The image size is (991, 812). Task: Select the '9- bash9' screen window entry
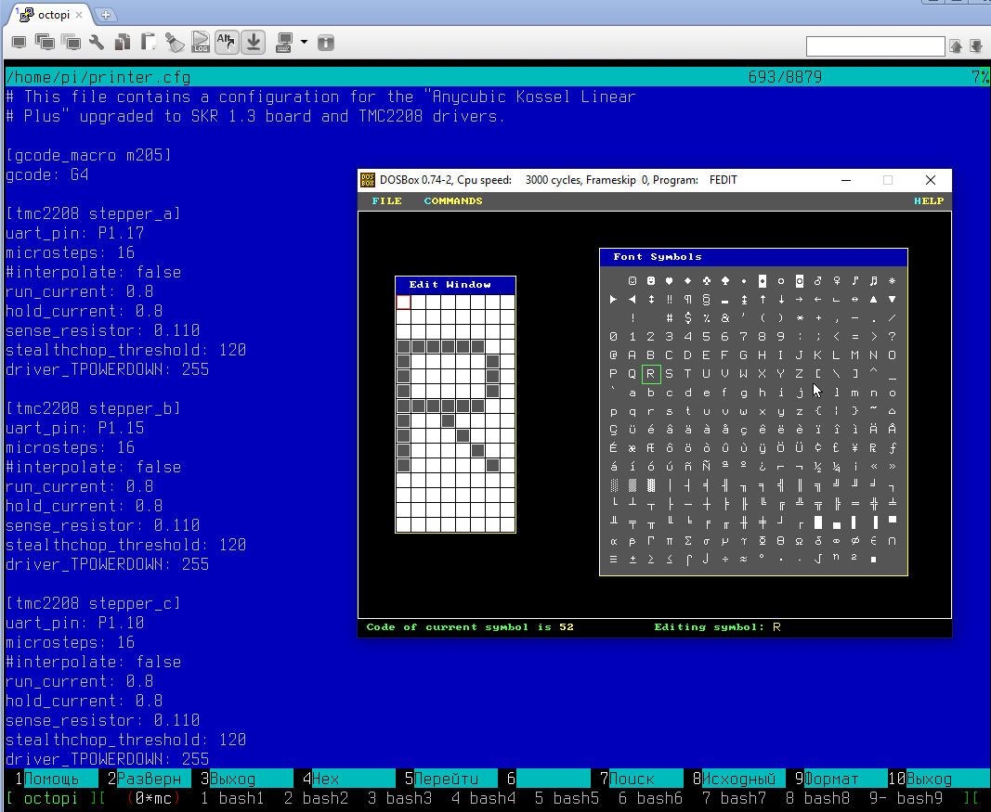(906, 798)
